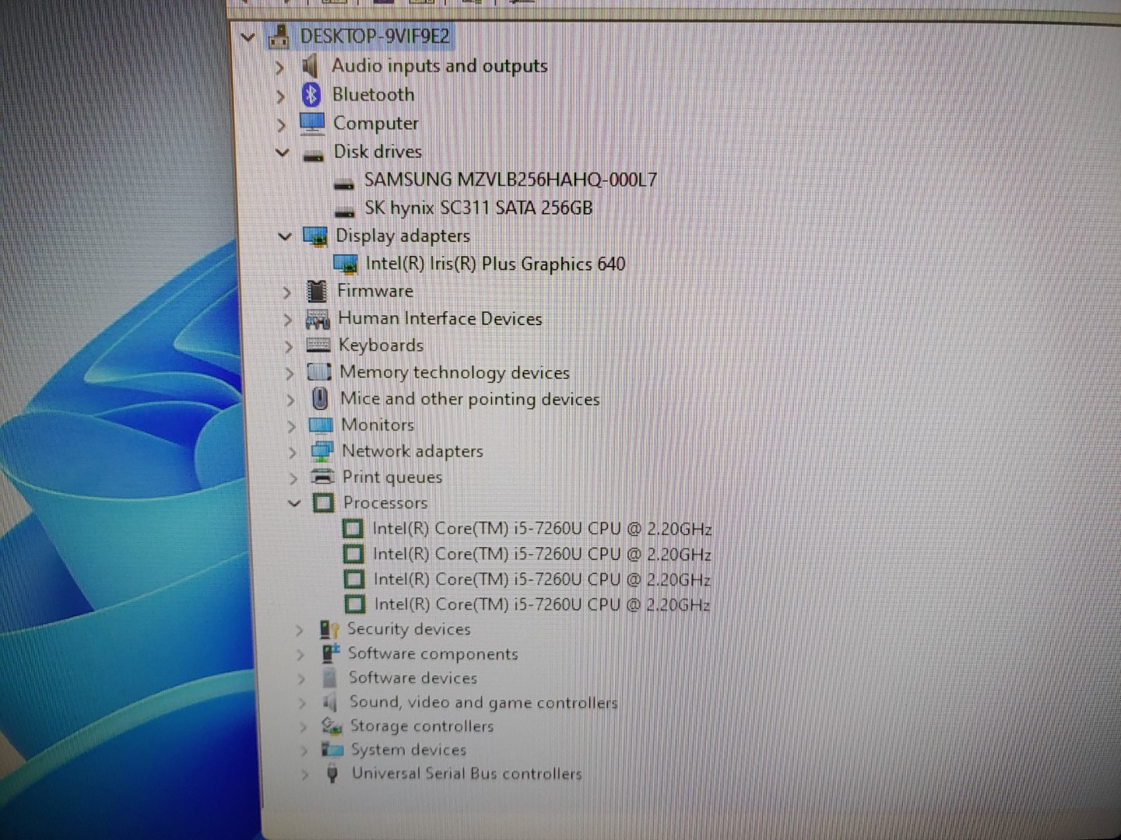Select the 'System devices' label

click(408, 750)
